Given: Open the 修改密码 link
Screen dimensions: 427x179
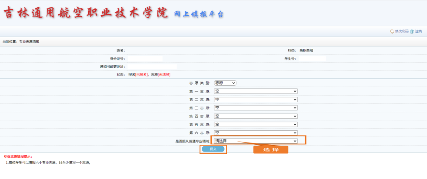Looking at the screenshot, I should tap(402, 31).
